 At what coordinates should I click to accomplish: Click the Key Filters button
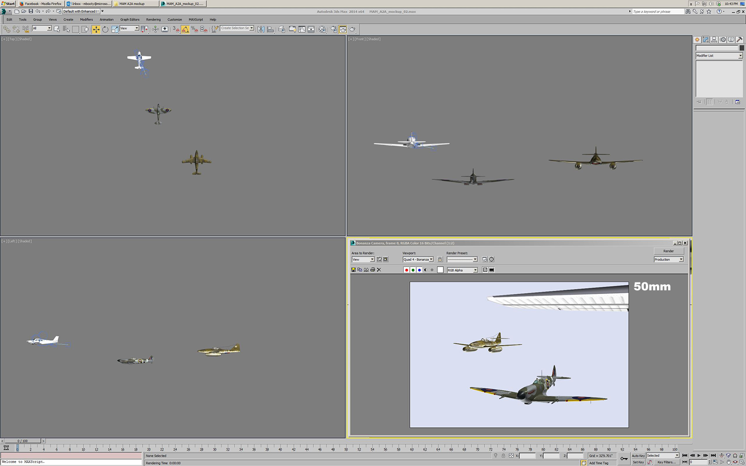tap(666, 462)
